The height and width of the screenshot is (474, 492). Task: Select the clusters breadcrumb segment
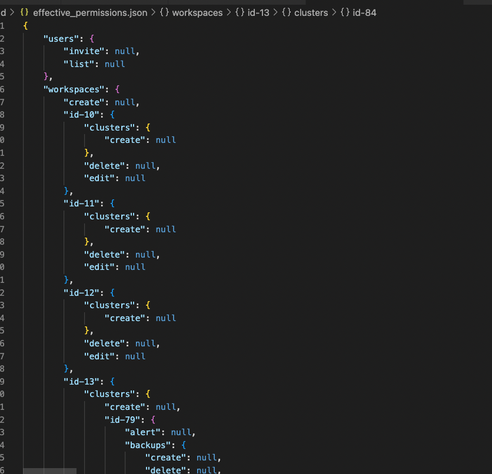pos(311,13)
